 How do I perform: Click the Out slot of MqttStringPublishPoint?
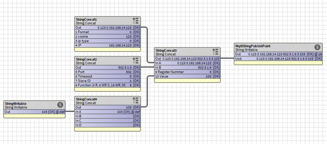[278, 54]
